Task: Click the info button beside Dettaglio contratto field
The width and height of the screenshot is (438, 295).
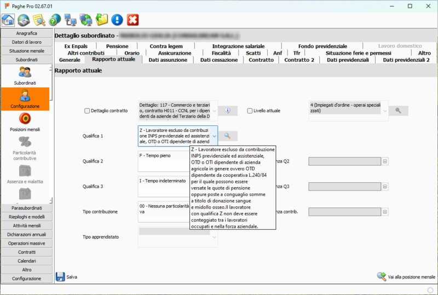Action: [228, 111]
